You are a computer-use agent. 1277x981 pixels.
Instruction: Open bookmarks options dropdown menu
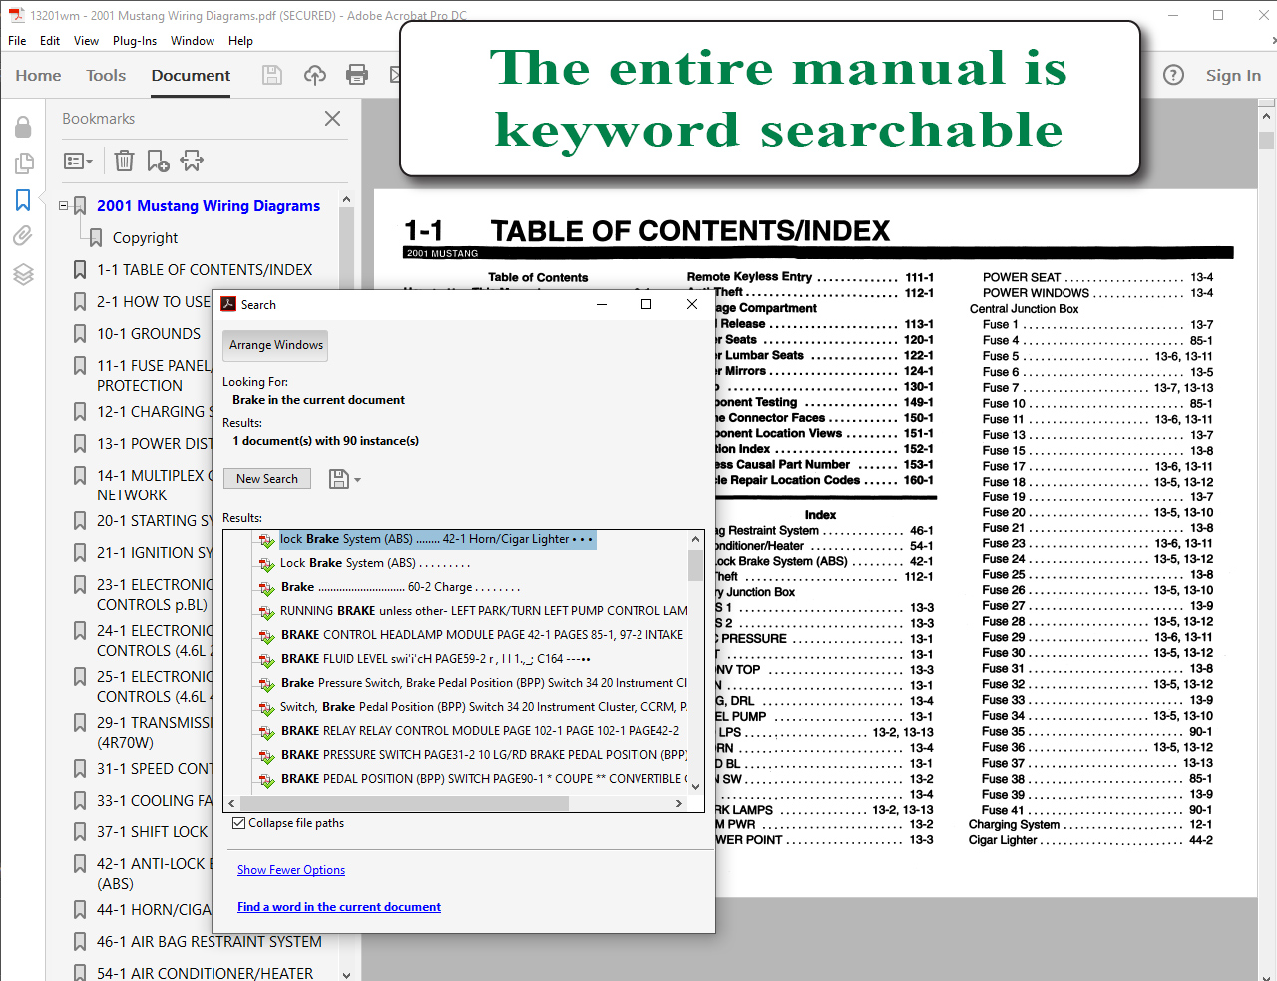coord(78,161)
